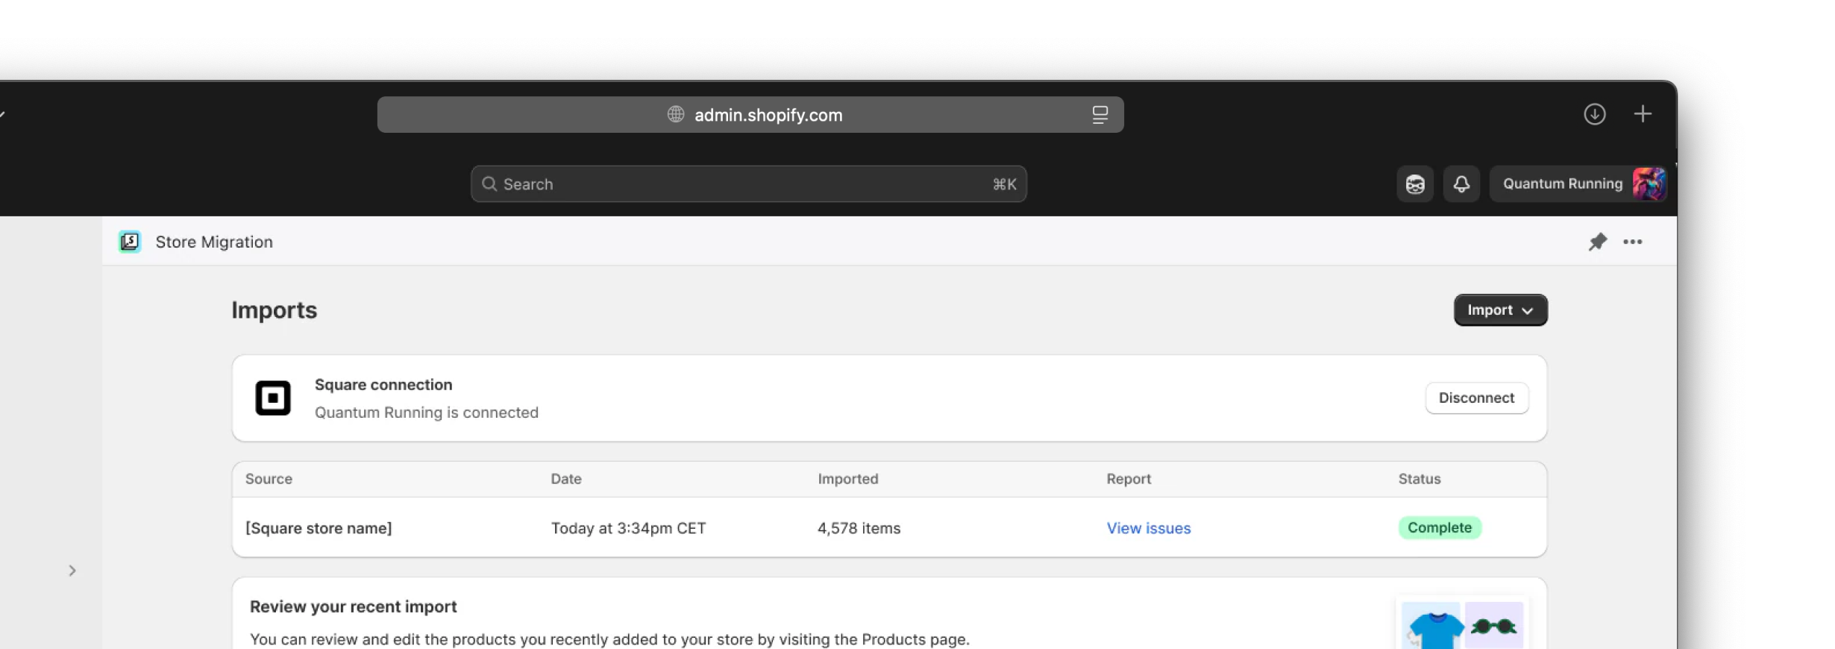The image size is (1835, 649).
Task: Open the notifications bell
Action: tap(1461, 184)
